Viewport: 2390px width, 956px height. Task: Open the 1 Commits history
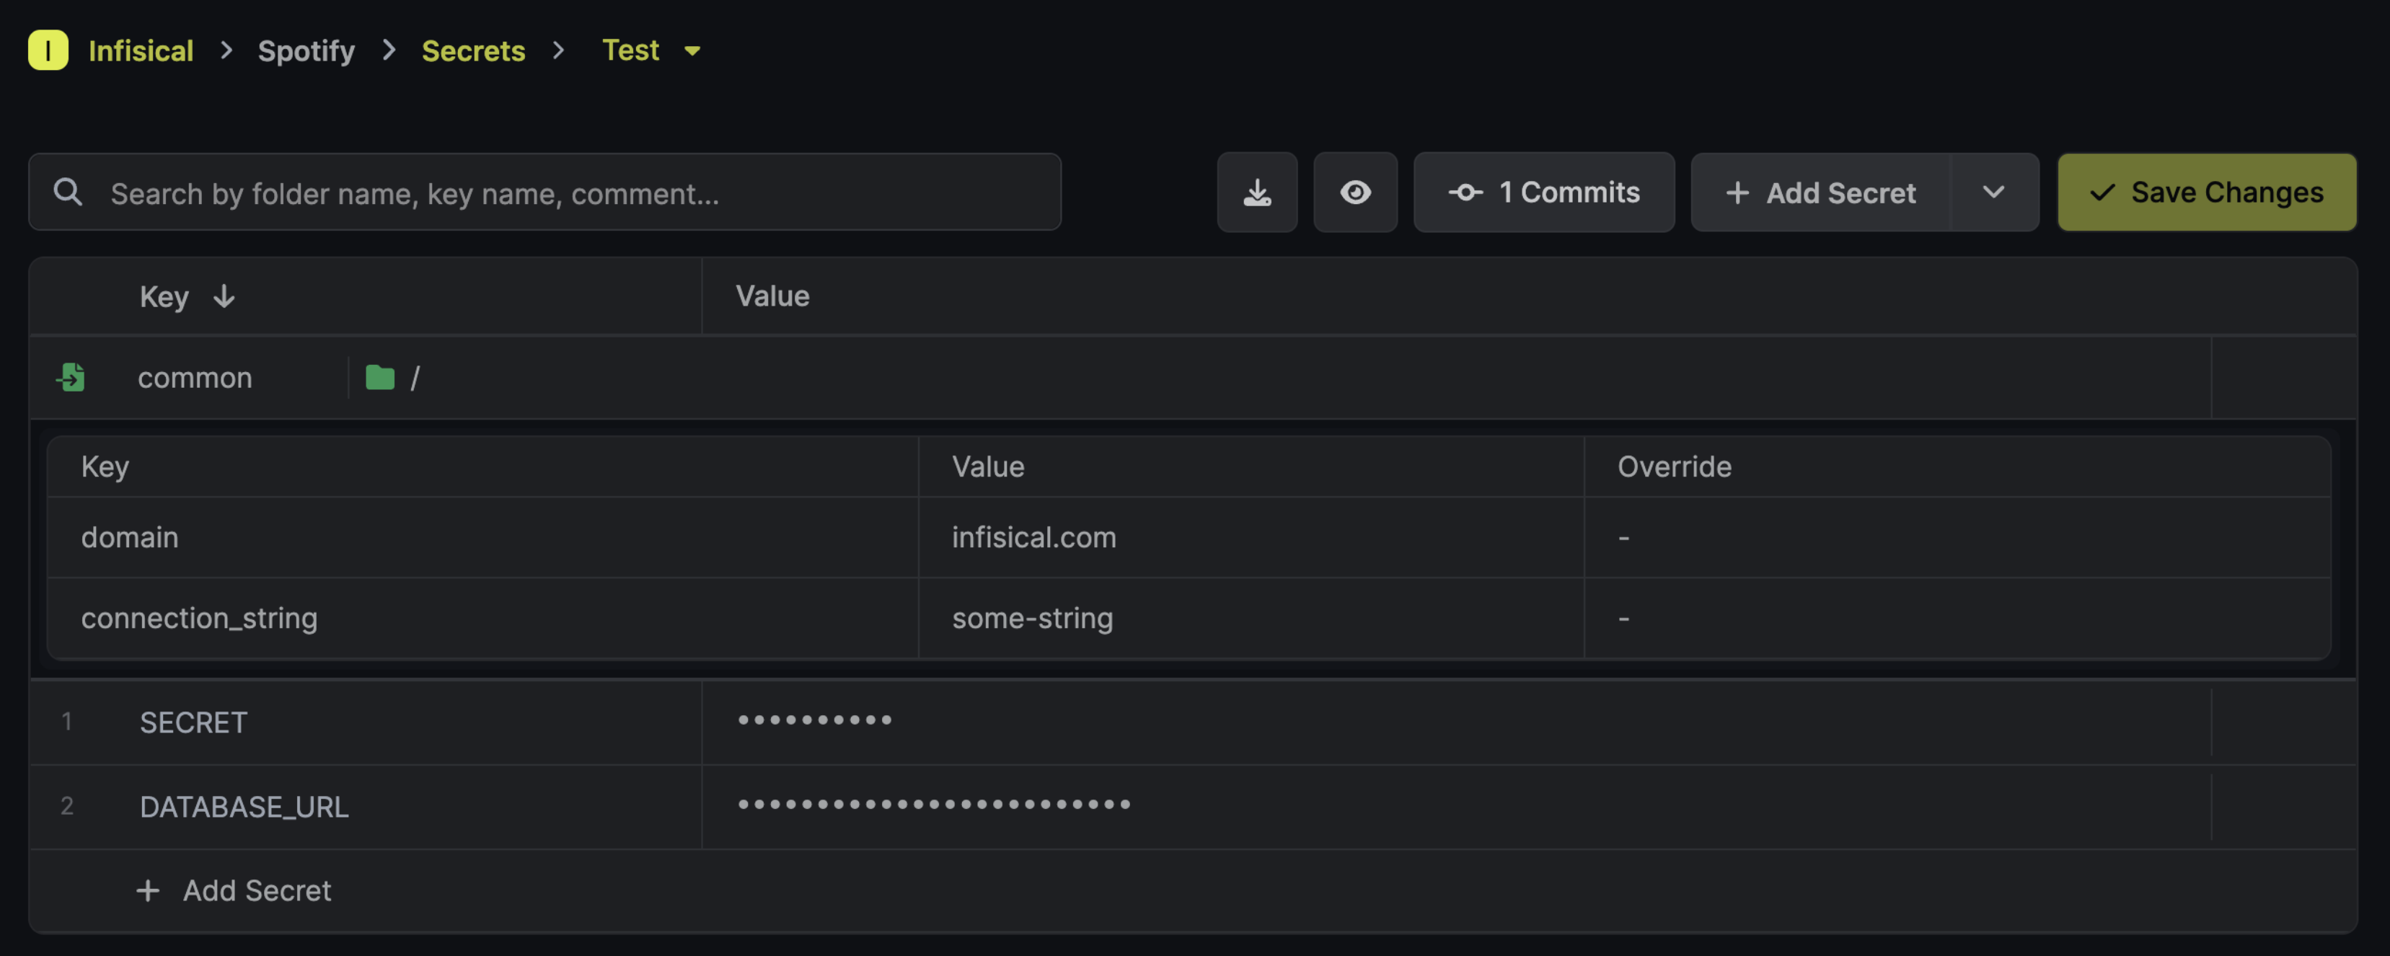point(1543,193)
